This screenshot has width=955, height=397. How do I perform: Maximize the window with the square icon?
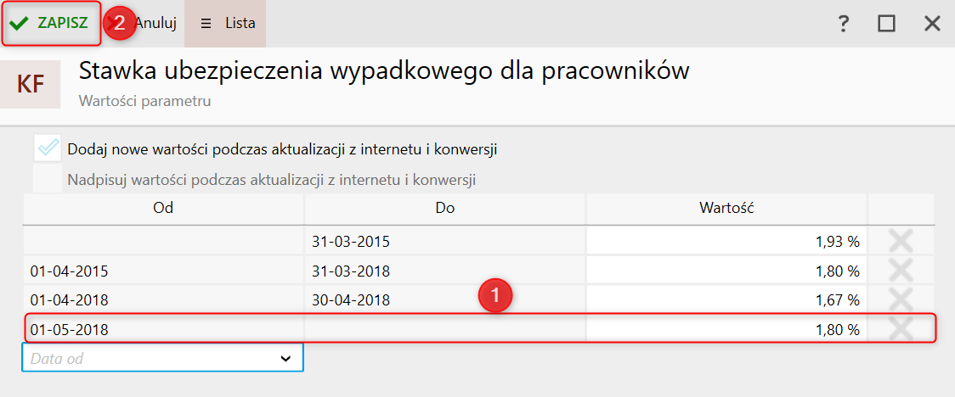pos(886,24)
